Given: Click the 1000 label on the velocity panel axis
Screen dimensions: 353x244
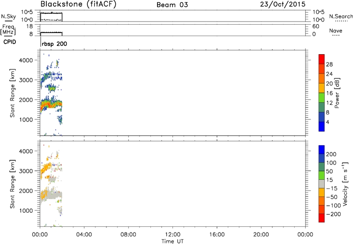Looking at the screenshot, I should (26, 211).
